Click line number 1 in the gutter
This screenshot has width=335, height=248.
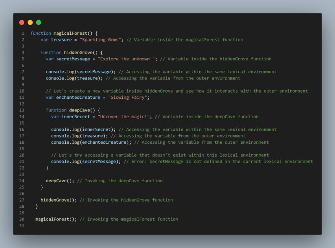pyautogui.click(x=23, y=33)
